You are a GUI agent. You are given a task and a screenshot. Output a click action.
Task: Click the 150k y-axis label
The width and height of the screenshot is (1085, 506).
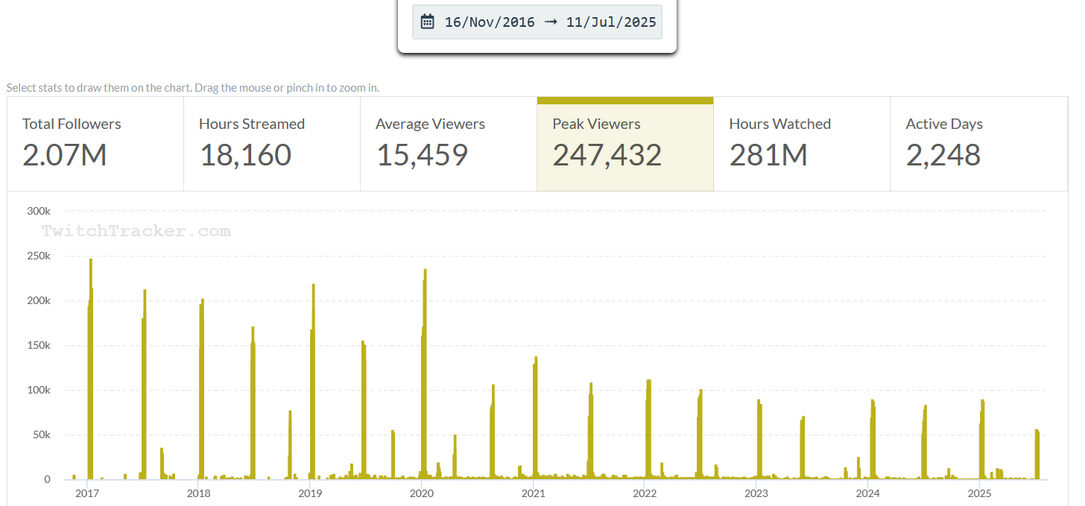click(38, 345)
